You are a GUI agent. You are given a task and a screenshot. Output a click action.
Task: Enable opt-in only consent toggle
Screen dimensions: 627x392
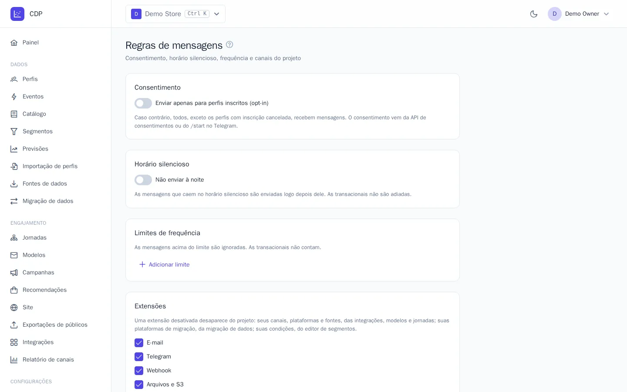coord(143,103)
